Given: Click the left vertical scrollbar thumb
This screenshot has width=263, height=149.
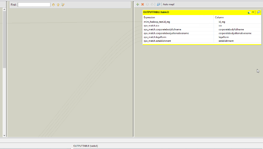Looking at the screenshot, I should pos(4,39).
